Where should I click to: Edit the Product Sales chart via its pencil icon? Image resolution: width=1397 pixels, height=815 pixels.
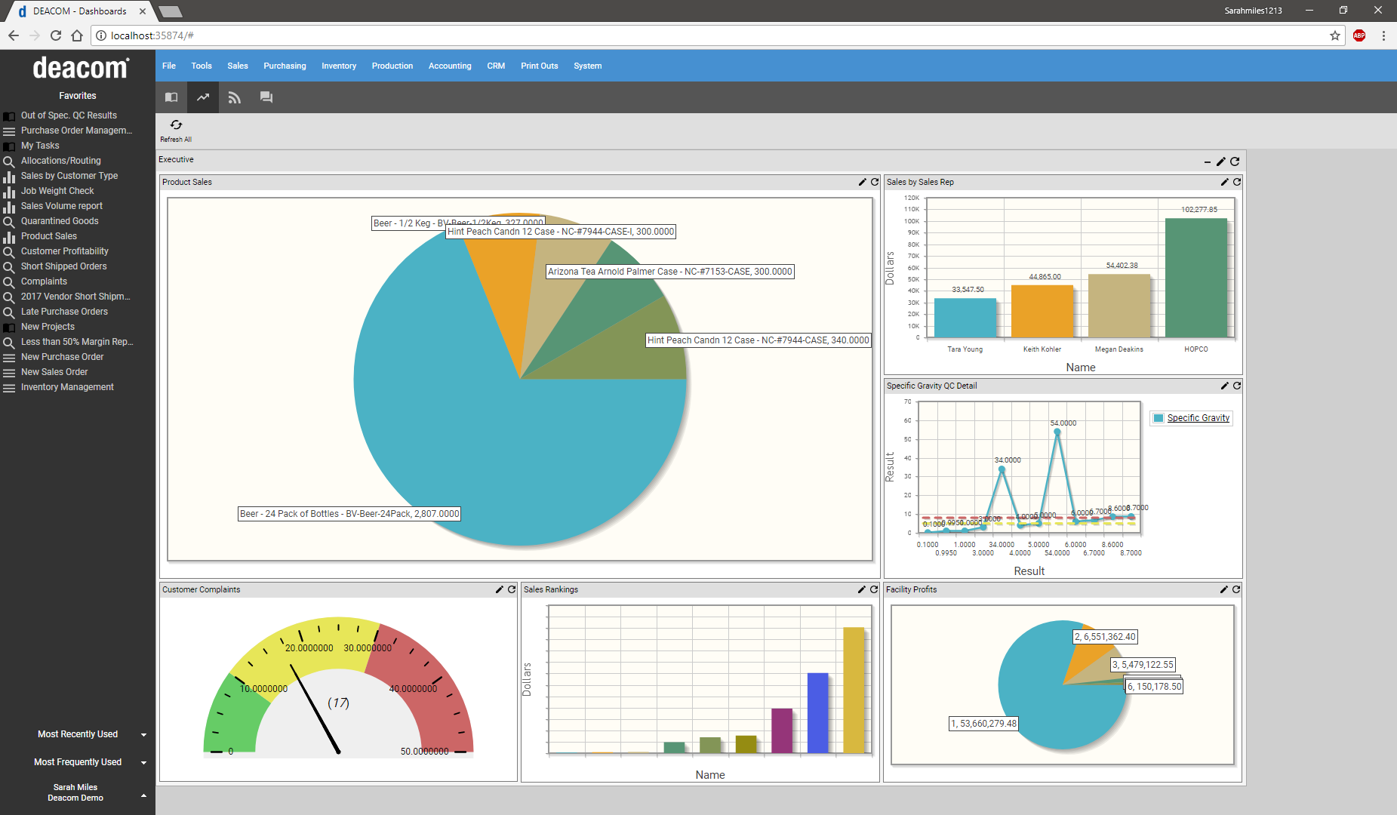(862, 182)
